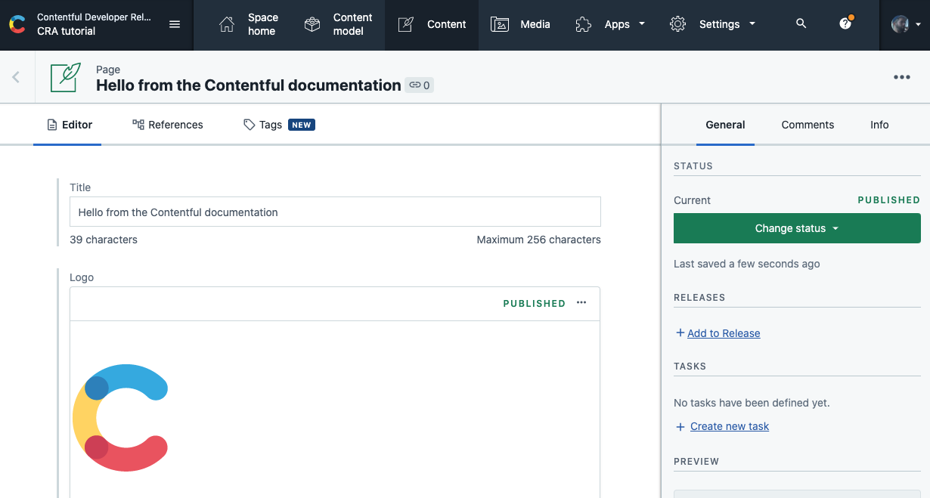The width and height of the screenshot is (930, 498).
Task: Navigate to Space home
Action: click(250, 24)
